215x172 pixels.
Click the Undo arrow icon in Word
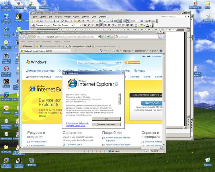[x=88, y=21]
